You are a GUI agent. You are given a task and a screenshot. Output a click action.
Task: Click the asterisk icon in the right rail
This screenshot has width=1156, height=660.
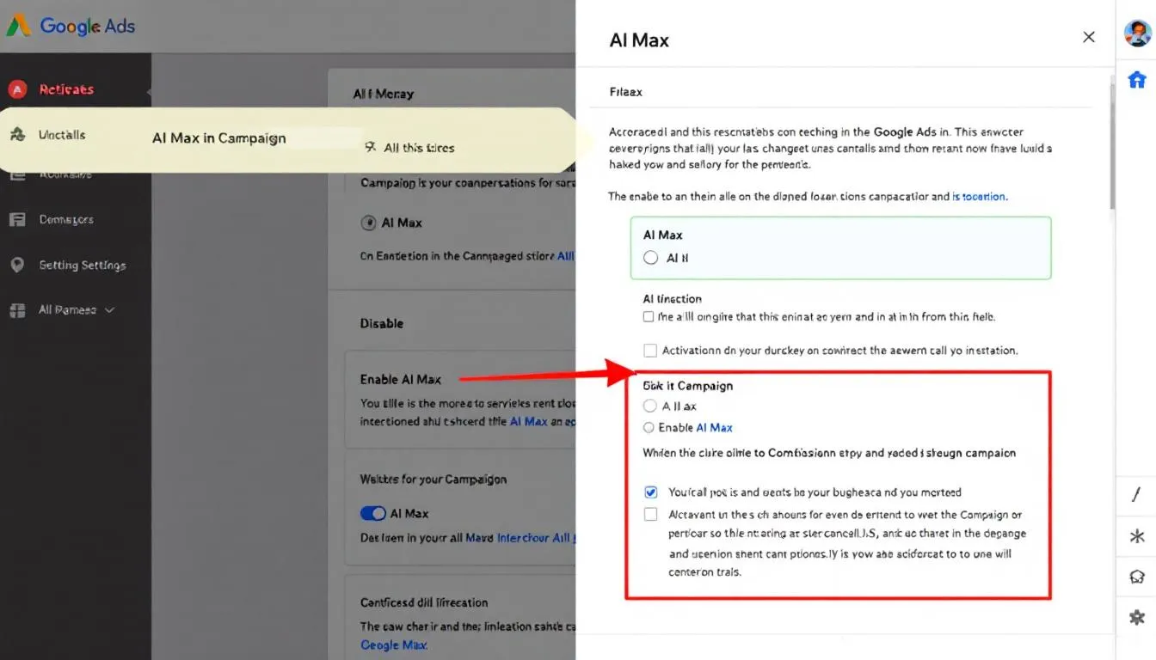1136,536
